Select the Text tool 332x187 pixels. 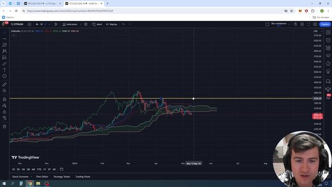click(x=5, y=70)
